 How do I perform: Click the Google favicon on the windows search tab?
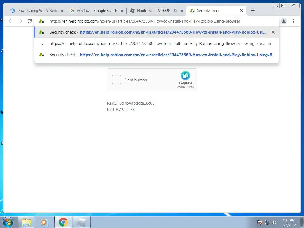click(72, 11)
